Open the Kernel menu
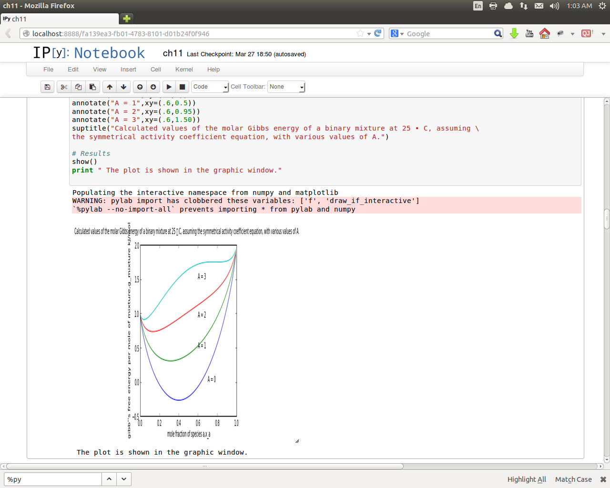Image resolution: width=610 pixels, height=488 pixels. (184, 69)
